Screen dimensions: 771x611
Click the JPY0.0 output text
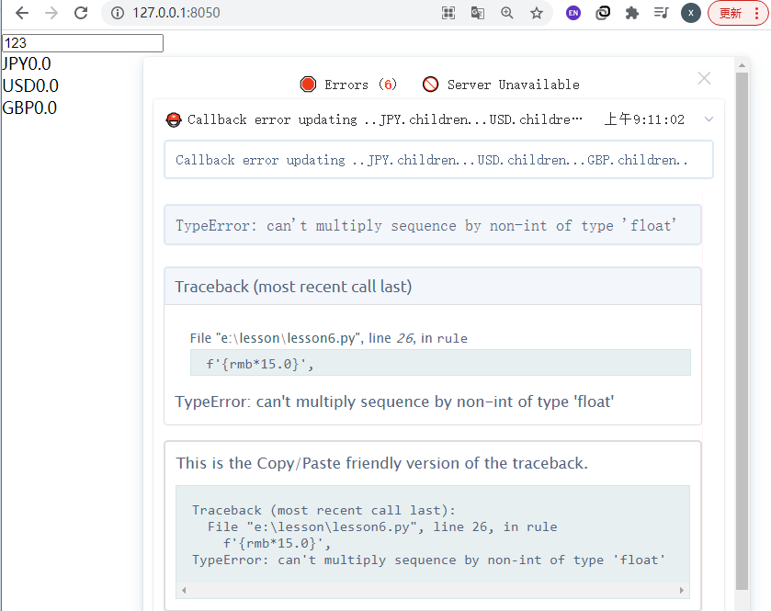tap(27, 64)
